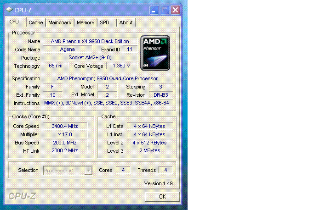Click the L1 Data cache value
The image size is (331, 210).
click(x=150, y=126)
